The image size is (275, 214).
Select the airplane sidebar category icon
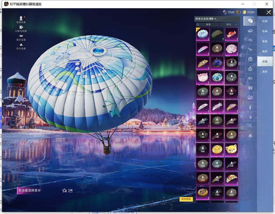(250, 50)
